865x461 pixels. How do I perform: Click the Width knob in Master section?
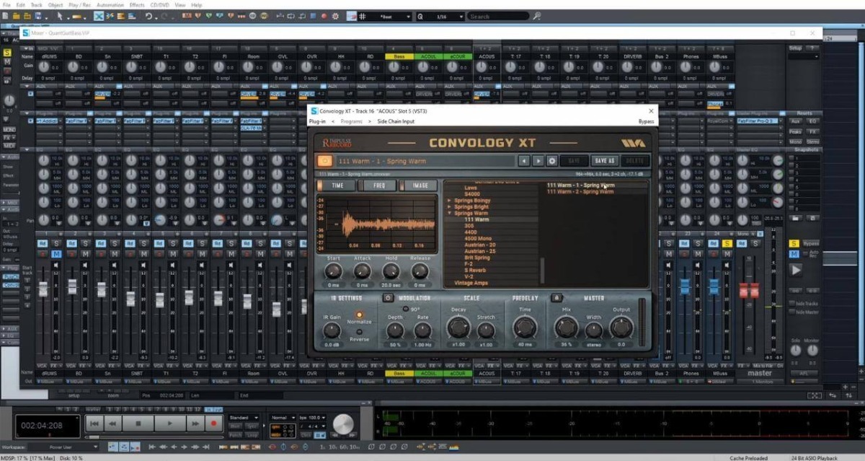point(593,330)
